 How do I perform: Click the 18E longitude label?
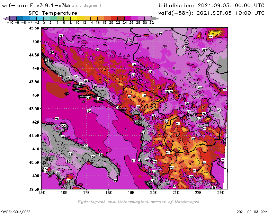(x=109, y=193)
